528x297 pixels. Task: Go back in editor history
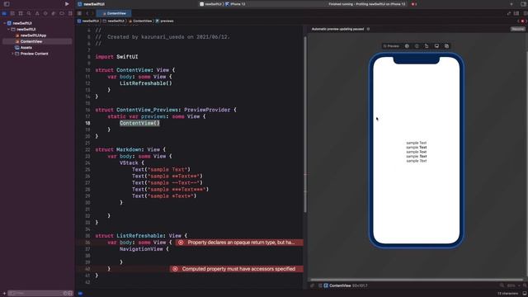point(87,13)
